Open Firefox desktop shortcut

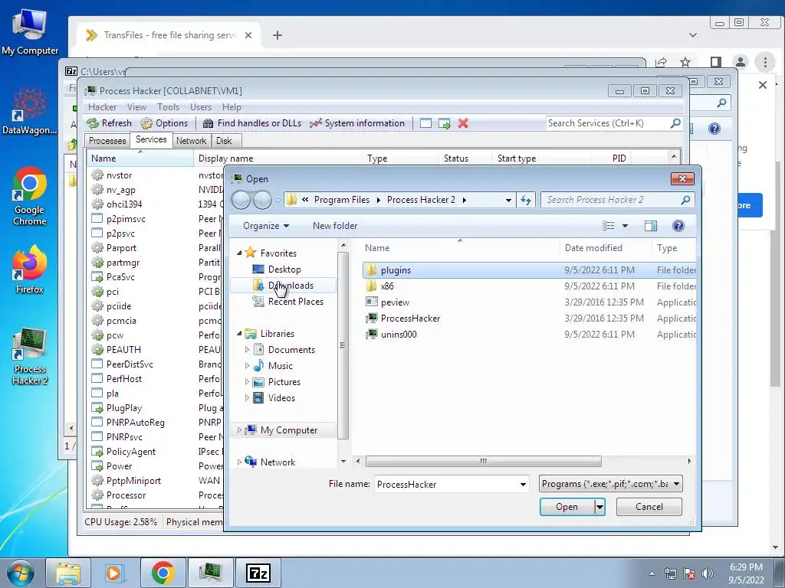[30, 269]
